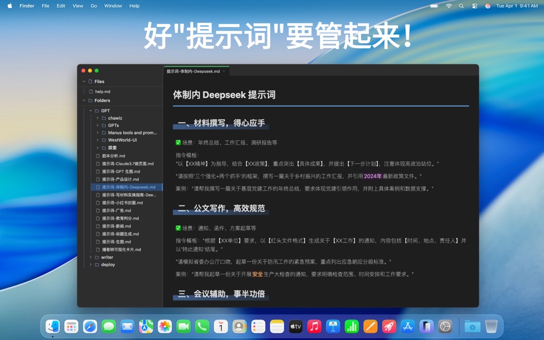Expand the 探索 folder

97,148
